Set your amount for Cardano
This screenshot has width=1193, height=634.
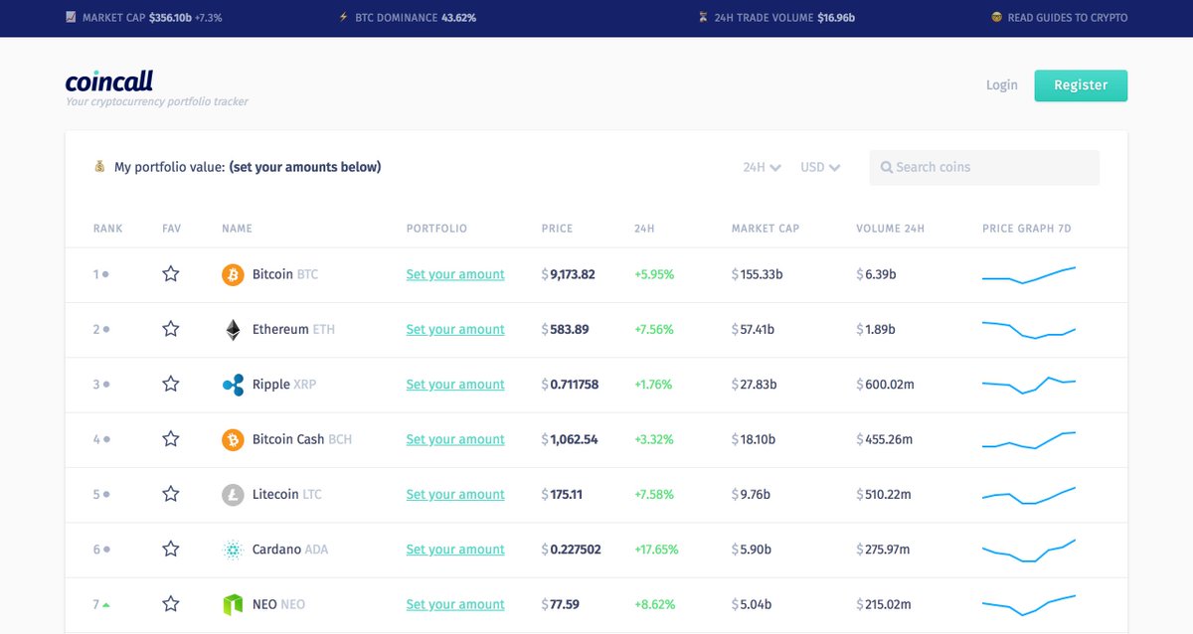(x=455, y=550)
